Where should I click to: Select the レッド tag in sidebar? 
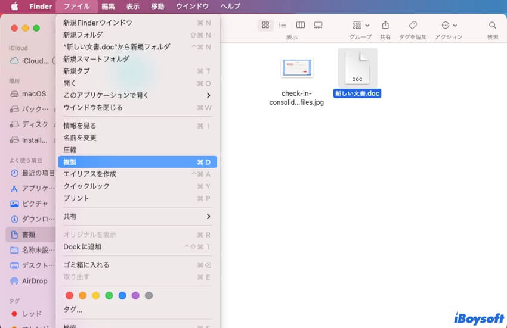30,314
